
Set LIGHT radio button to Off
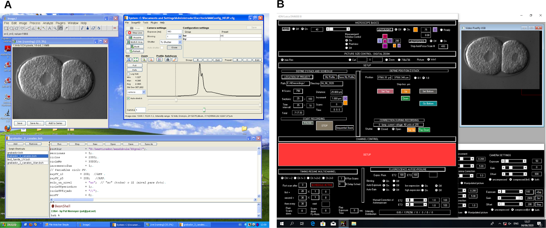pyautogui.click(x=294, y=29)
